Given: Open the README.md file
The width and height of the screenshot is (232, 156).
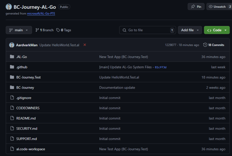Looking at the screenshot, I should pos(26,118).
